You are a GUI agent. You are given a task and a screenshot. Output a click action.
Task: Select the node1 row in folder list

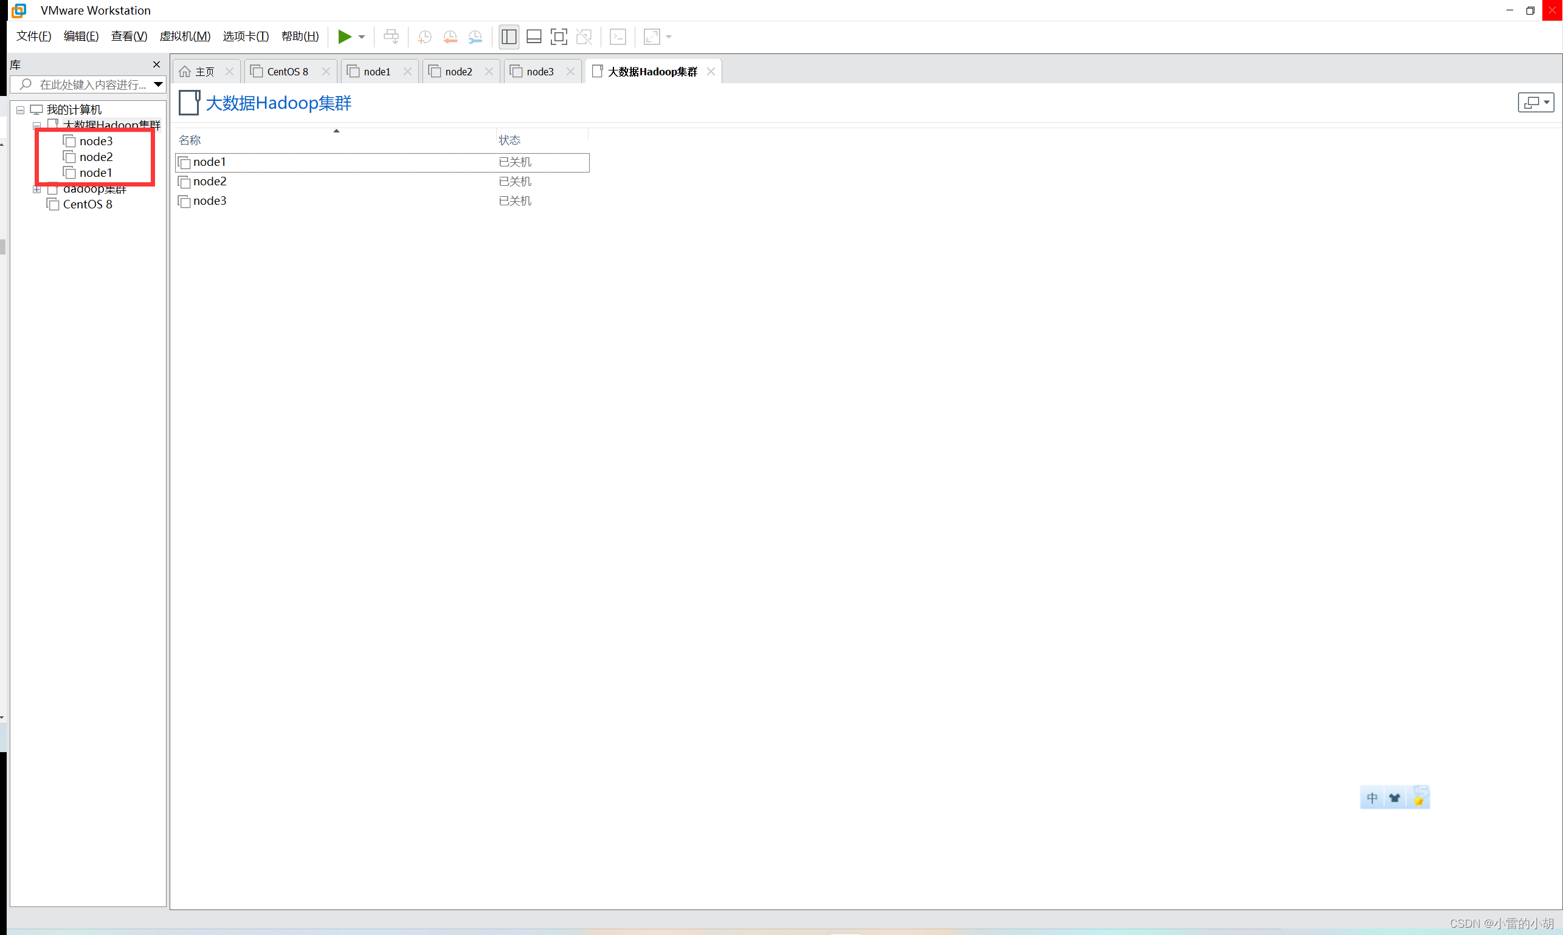(x=382, y=163)
